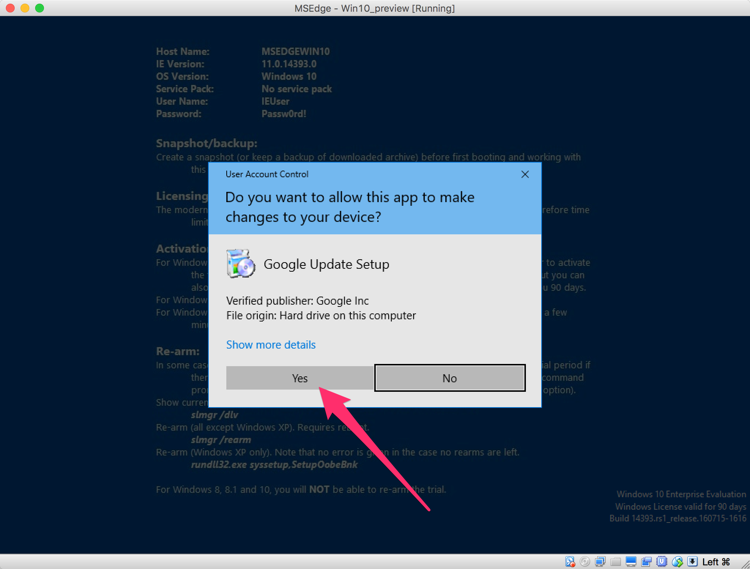
Task: Click 'File origin: Hard drive on this computer'
Action: [321, 315]
